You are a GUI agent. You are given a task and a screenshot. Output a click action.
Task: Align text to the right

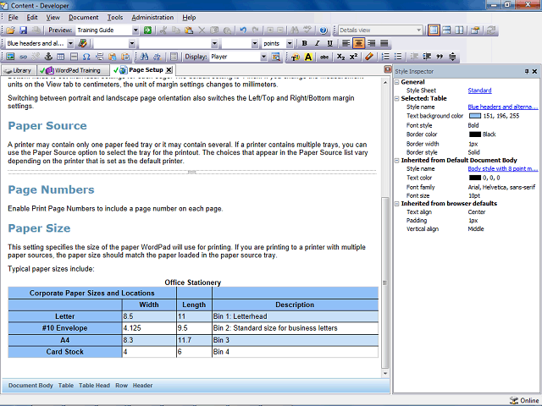[x=371, y=43]
